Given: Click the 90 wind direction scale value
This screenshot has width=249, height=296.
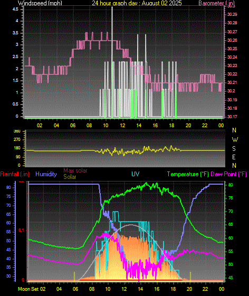Looking at the screenshot, I should tap(18, 157).
